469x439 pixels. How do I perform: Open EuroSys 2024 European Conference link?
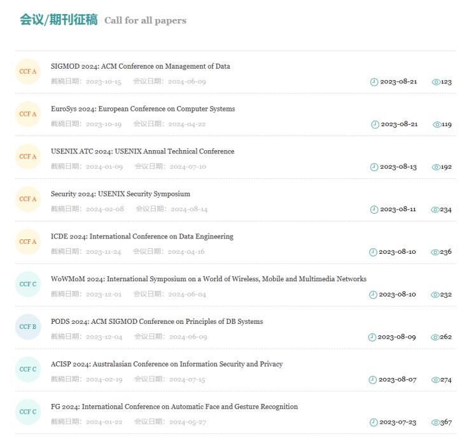[x=143, y=109]
